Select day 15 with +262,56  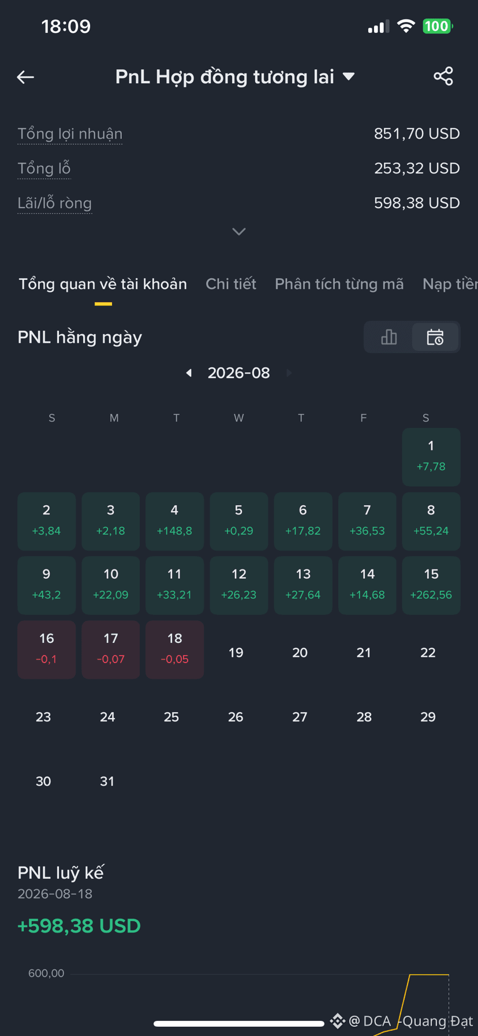(x=431, y=585)
